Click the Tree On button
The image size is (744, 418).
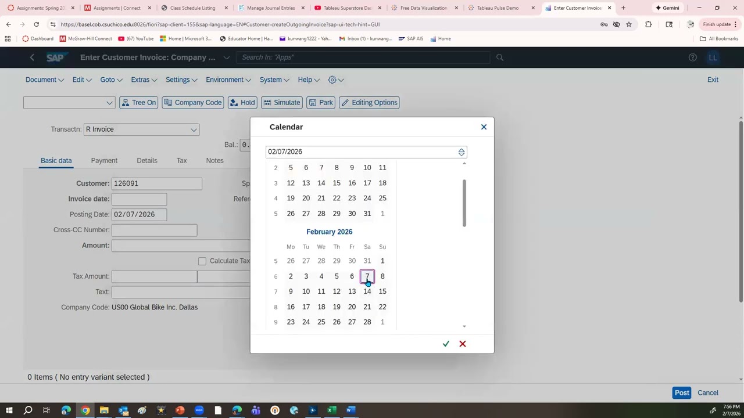pyautogui.click(x=138, y=103)
